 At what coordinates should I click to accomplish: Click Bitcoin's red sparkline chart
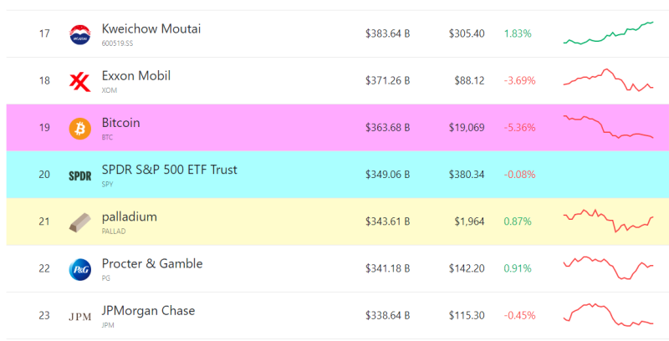click(609, 127)
